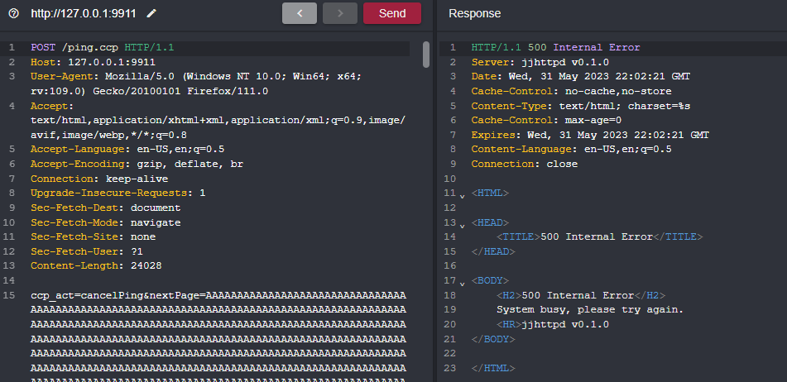Click the HR jjhttpd v0.1.0 line
The image size is (787, 382).
[x=553, y=324]
